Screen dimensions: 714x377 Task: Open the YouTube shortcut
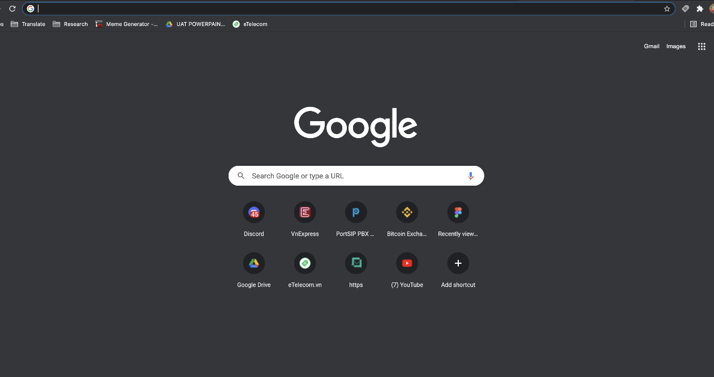point(407,264)
